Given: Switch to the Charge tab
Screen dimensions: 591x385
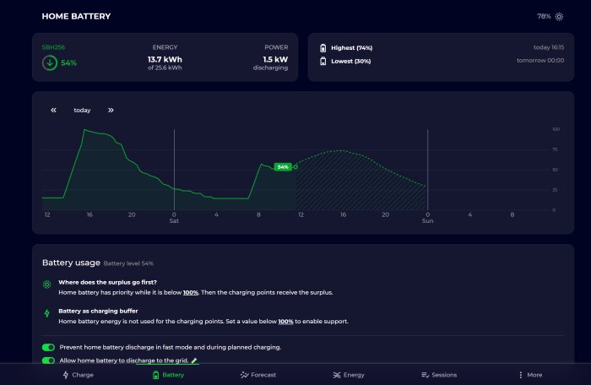Looking at the screenshot, I should [78, 375].
